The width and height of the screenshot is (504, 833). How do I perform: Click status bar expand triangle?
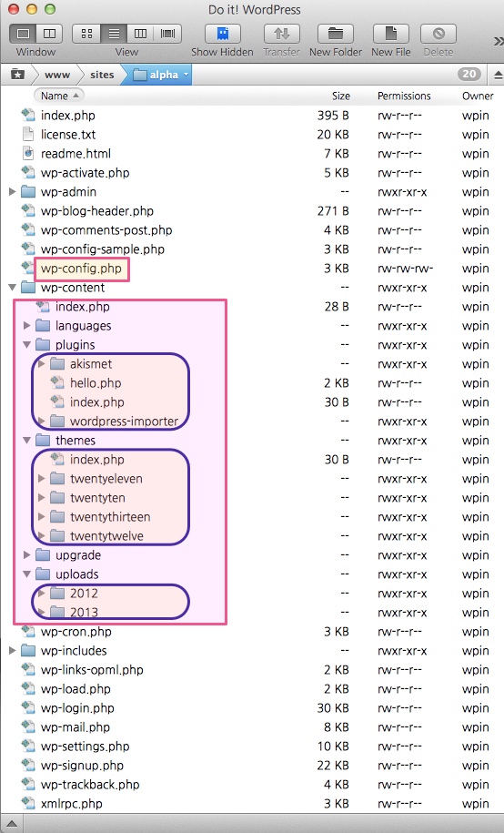coord(12,824)
